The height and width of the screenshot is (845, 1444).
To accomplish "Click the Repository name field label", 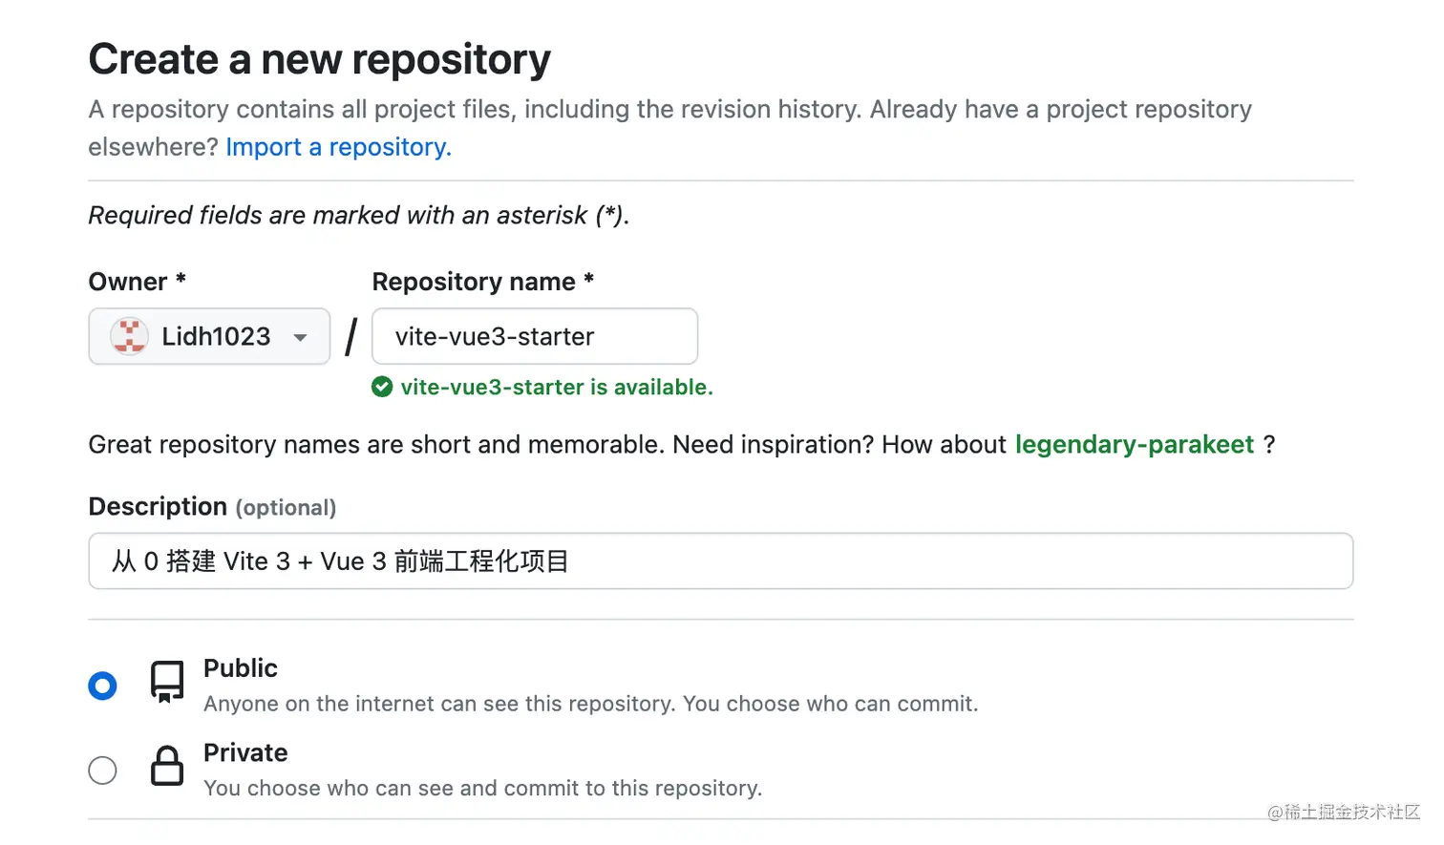I will 474,282.
